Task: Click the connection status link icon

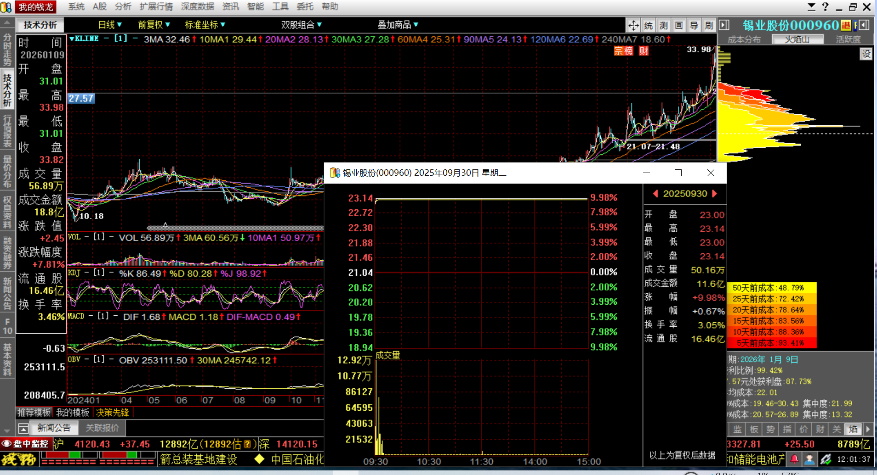Action: [826, 458]
